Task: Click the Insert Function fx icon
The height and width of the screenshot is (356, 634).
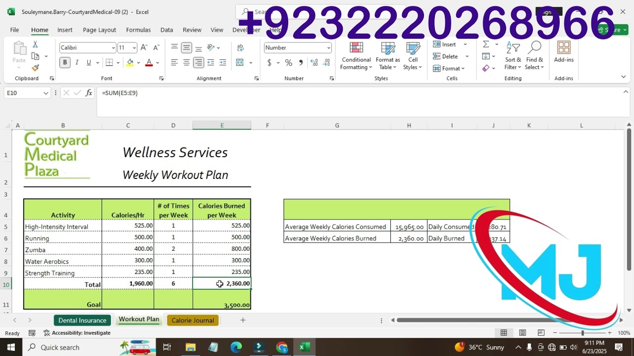Action: [x=89, y=93]
